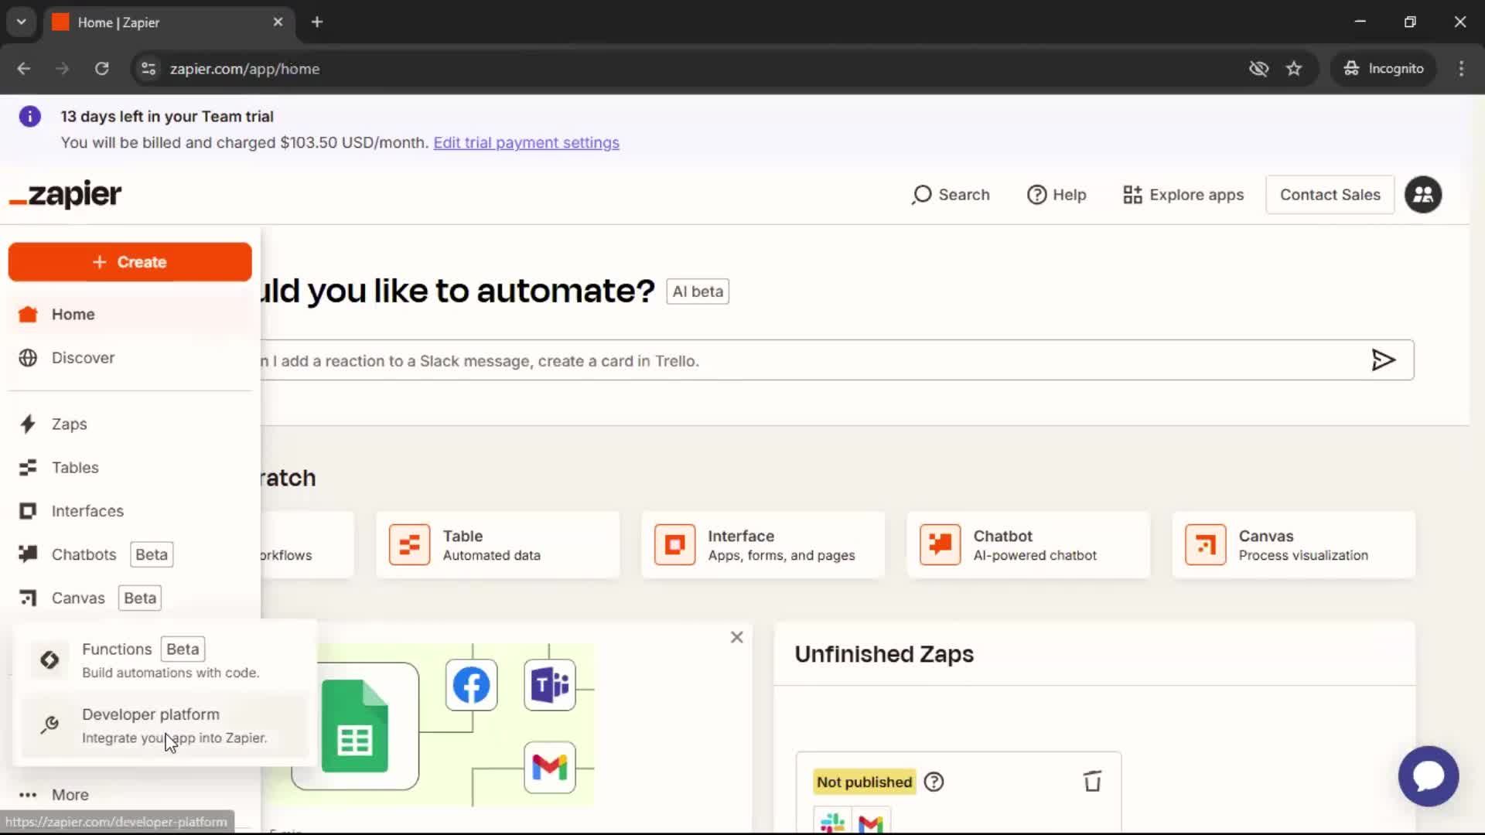Select Home in the sidebar
The image size is (1485, 835).
coord(130,314)
